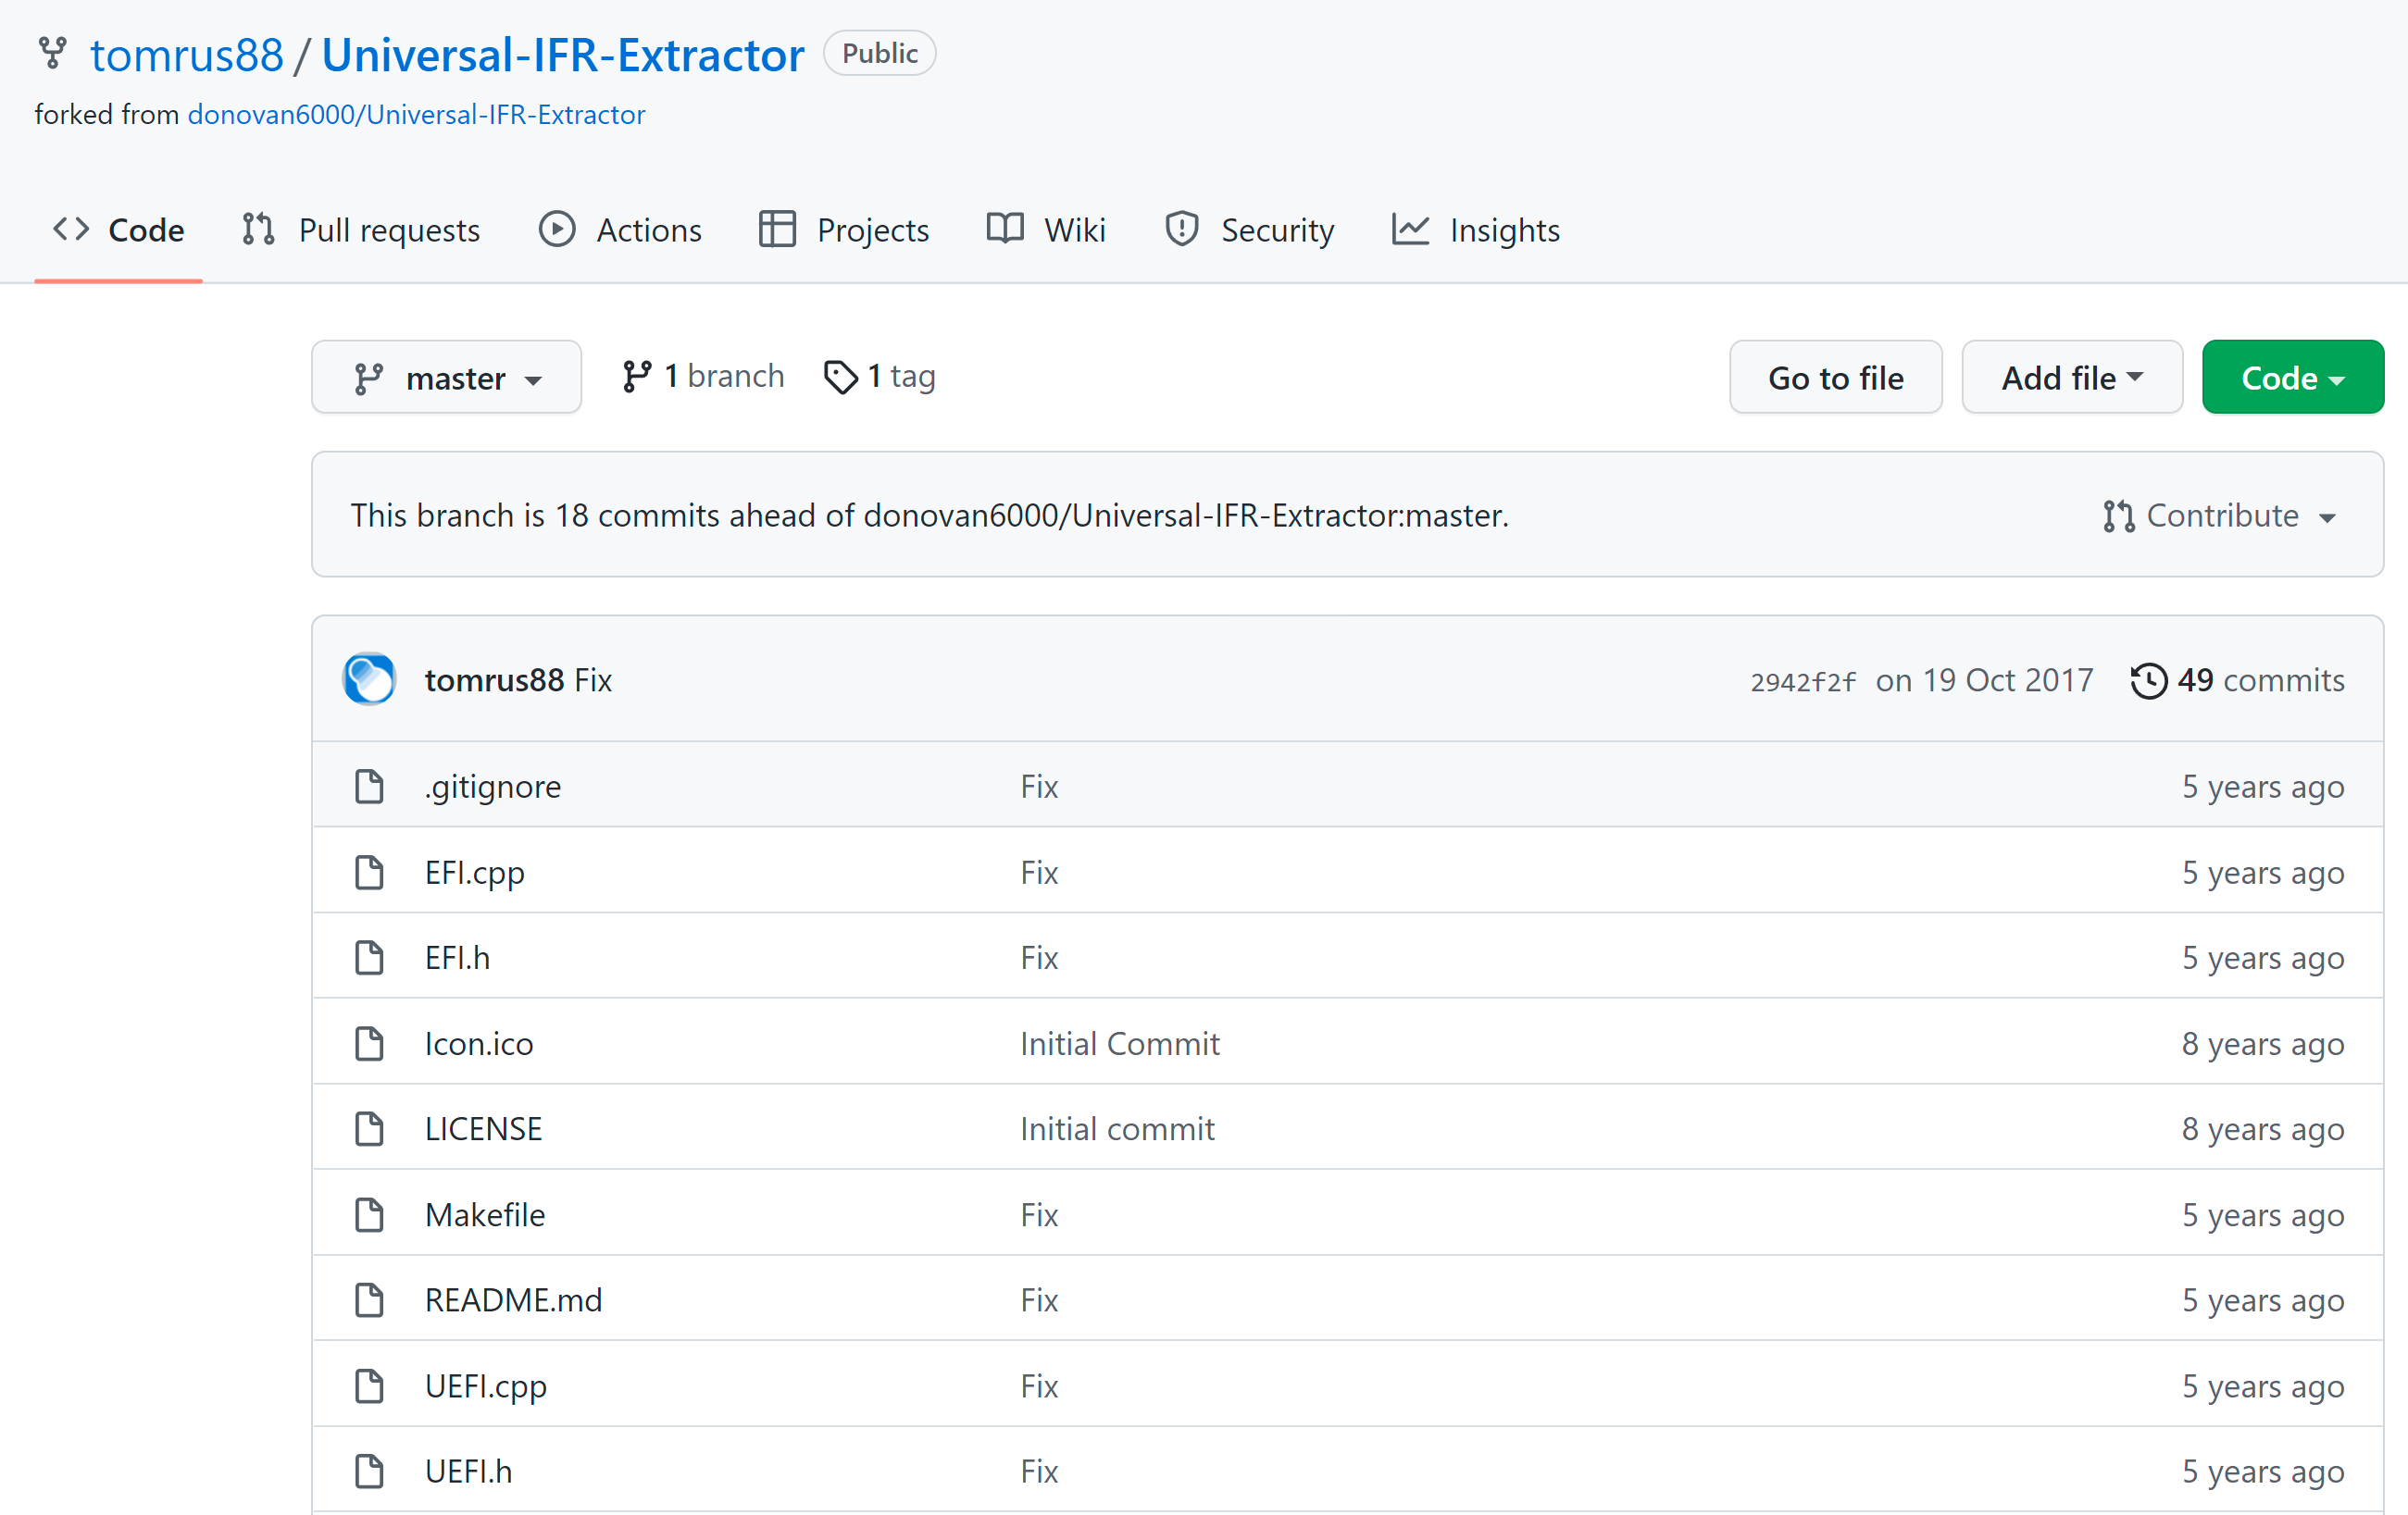
Task: Click the file icon for EFI.cpp
Action: point(369,873)
